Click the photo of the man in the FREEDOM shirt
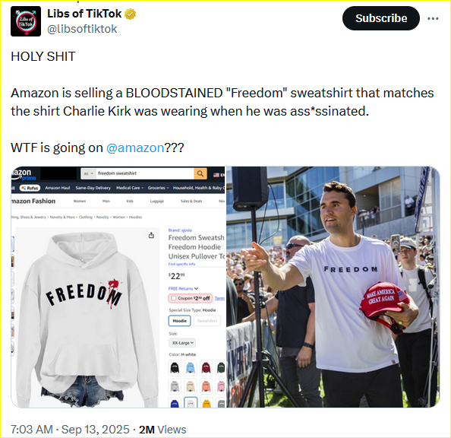The image size is (451, 438). (333, 287)
